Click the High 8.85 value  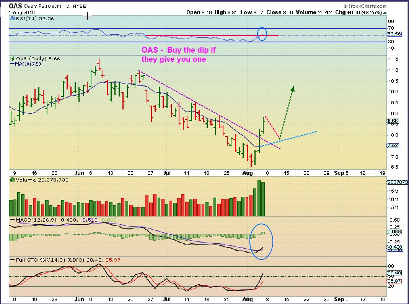[x=226, y=12]
